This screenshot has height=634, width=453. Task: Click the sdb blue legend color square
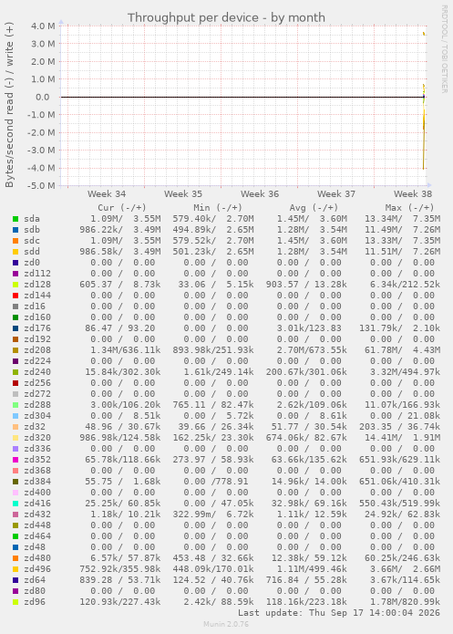click(15, 230)
